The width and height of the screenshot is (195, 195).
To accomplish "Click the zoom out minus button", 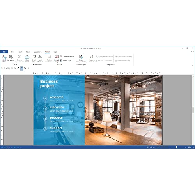I will (x=170, y=147).
